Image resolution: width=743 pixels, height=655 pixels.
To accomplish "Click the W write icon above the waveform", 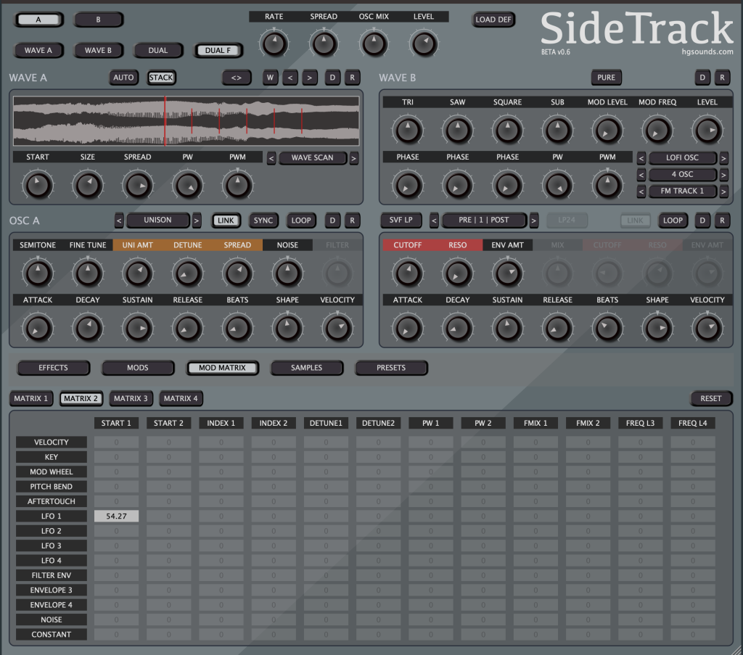I will (270, 78).
